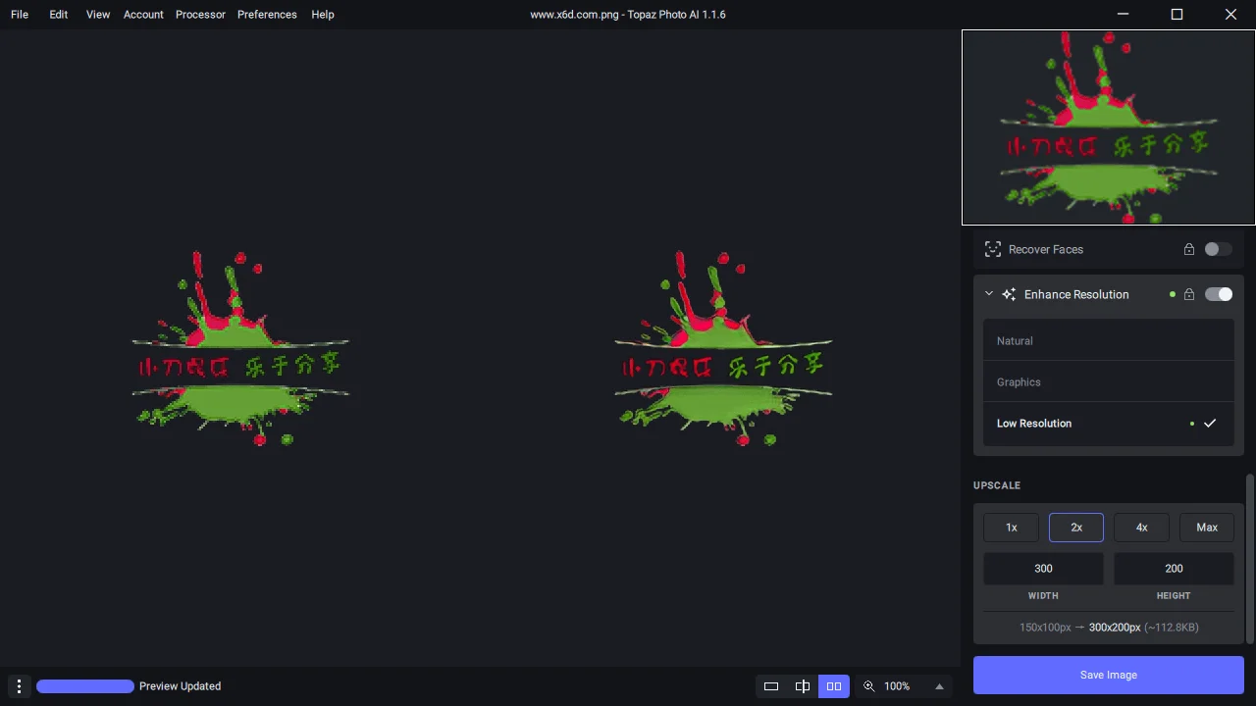Open zoom level dropdown arrow
The height and width of the screenshot is (706, 1256).
[939, 686]
